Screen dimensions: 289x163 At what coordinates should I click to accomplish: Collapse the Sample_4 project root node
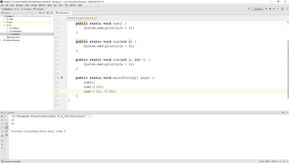pyautogui.click(x=1, y=16)
